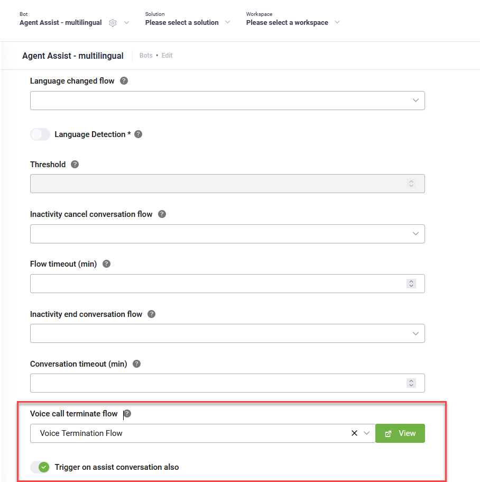This screenshot has height=482, width=480.
Task: Click Threshold help question mark
Action: pyautogui.click(x=75, y=165)
